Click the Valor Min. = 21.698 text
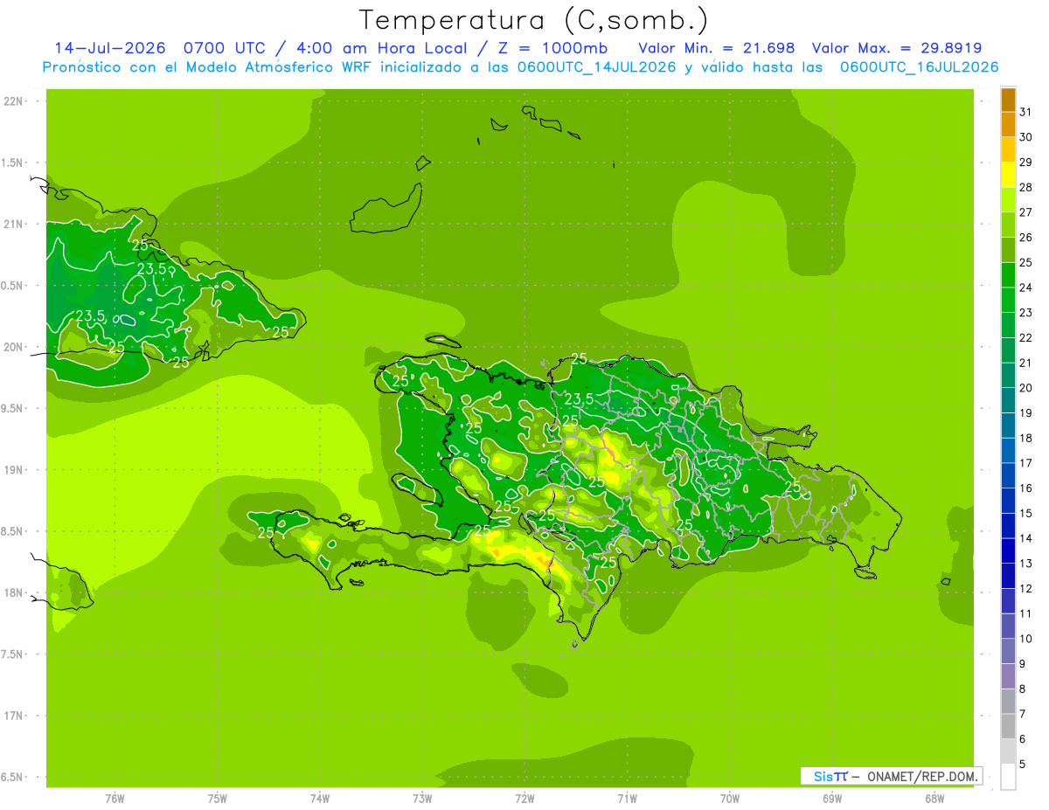The width and height of the screenshot is (1049, 810). [x=717, y=48]
